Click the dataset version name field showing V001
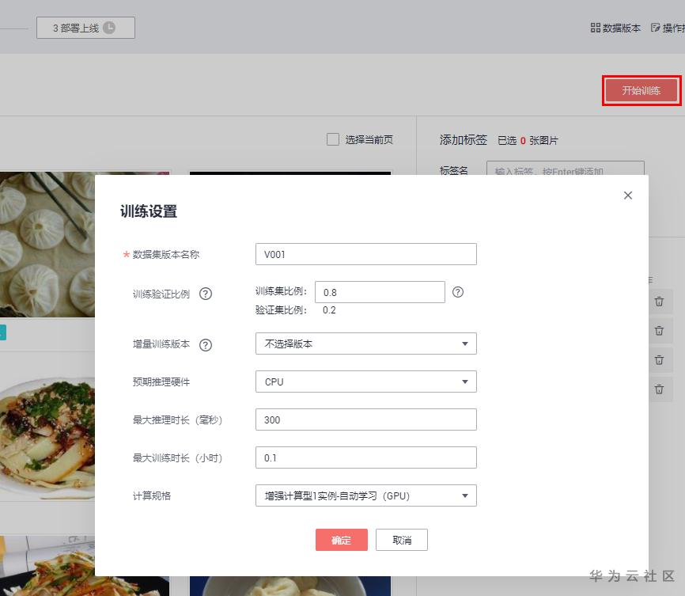This screenshot has width=685, height=596. point(365,253)
